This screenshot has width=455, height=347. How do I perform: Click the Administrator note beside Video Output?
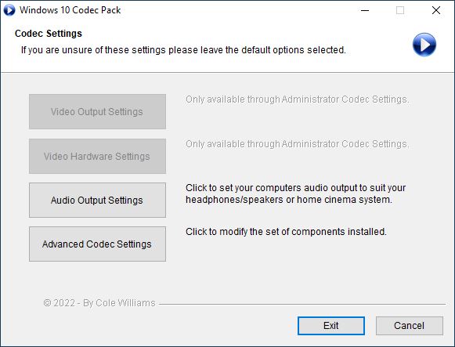click(297, 99)
